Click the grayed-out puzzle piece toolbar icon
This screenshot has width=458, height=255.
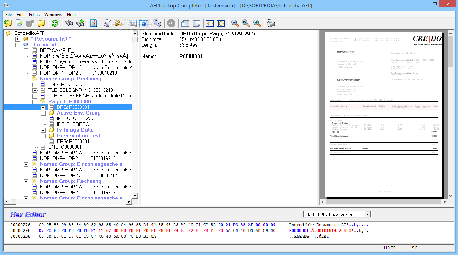pos(30,23)
